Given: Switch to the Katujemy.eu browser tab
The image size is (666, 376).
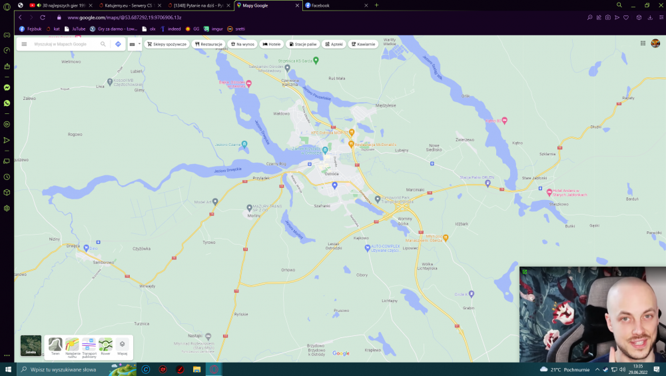Looking at the screenshot, I should [x=130, y=5].
